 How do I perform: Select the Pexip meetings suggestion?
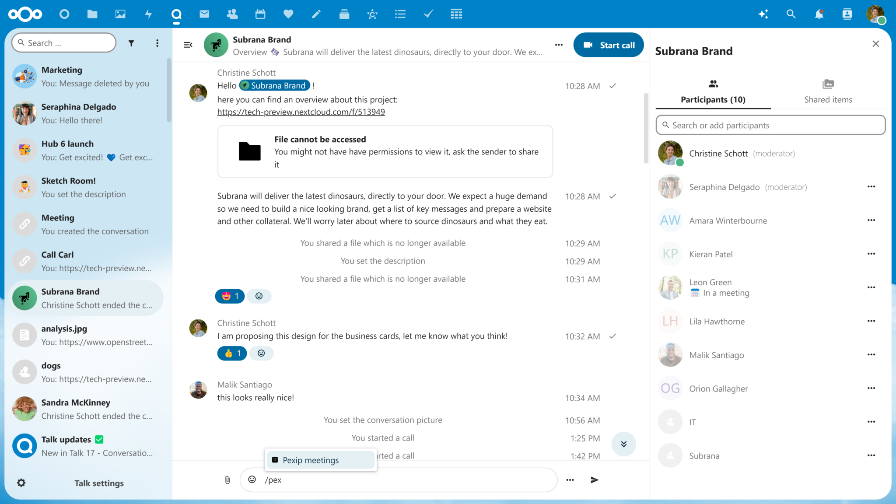pyautogui.click(x=321, y=460)
